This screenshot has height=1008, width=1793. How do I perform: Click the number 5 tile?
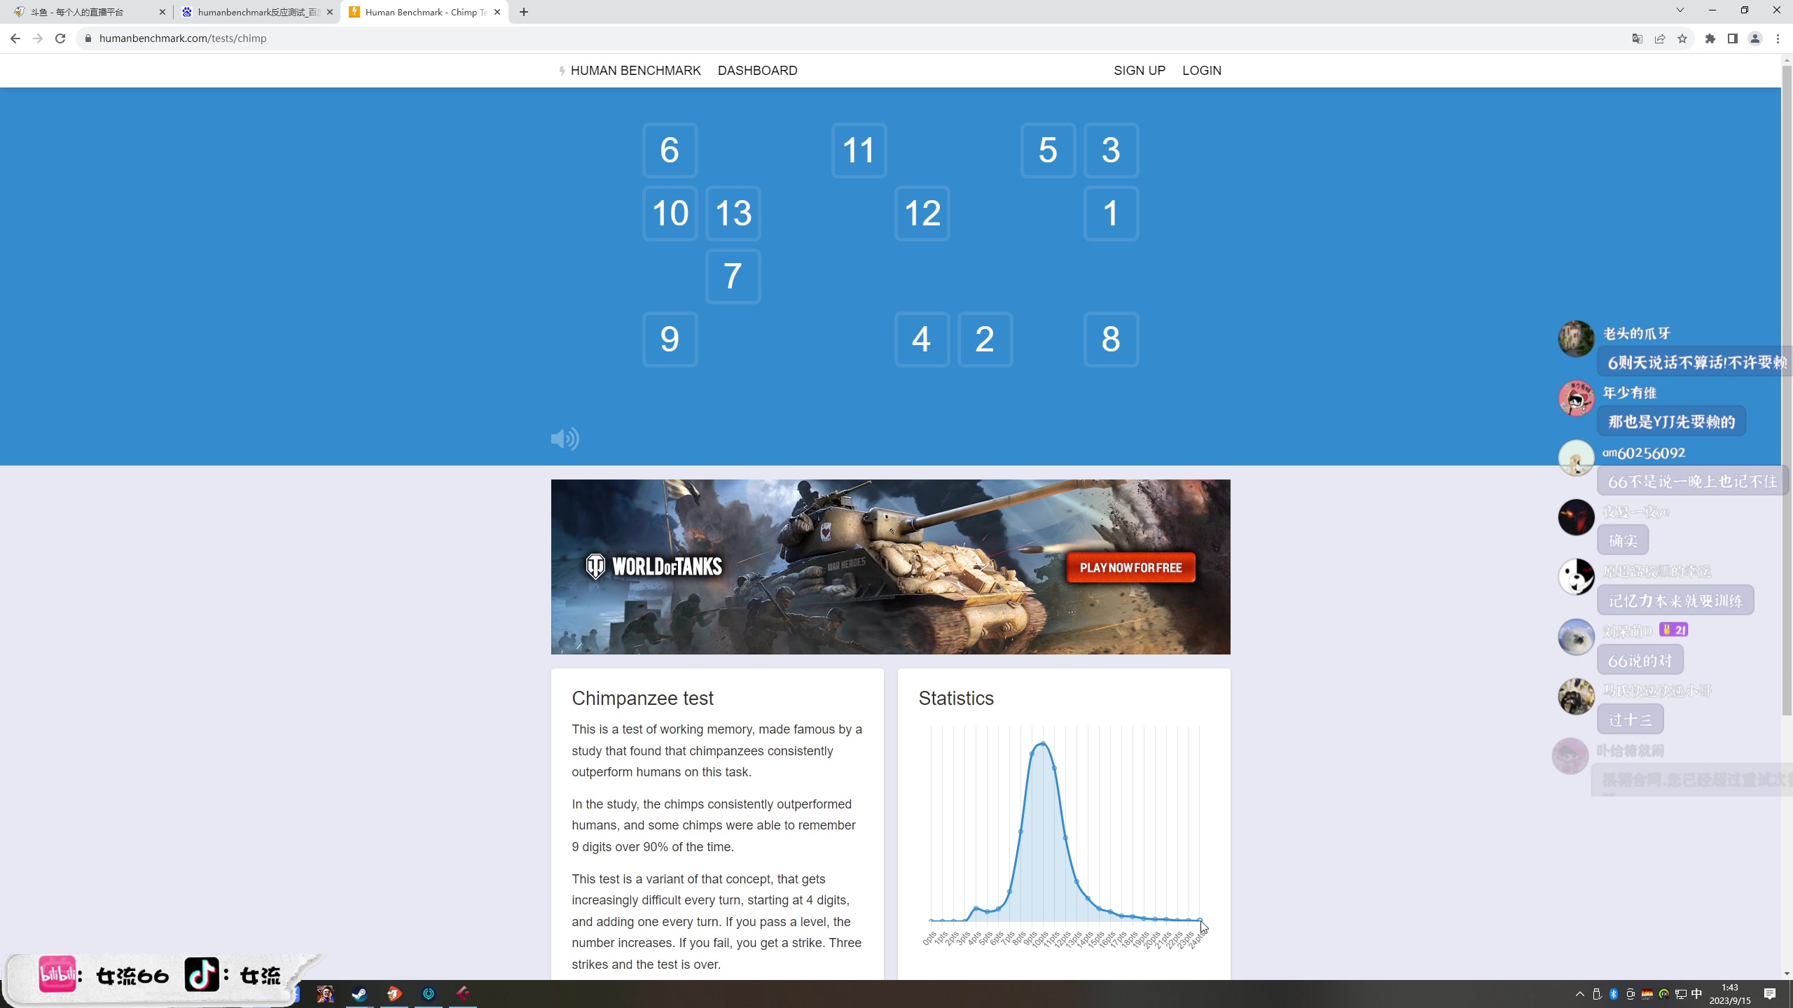1048,150
